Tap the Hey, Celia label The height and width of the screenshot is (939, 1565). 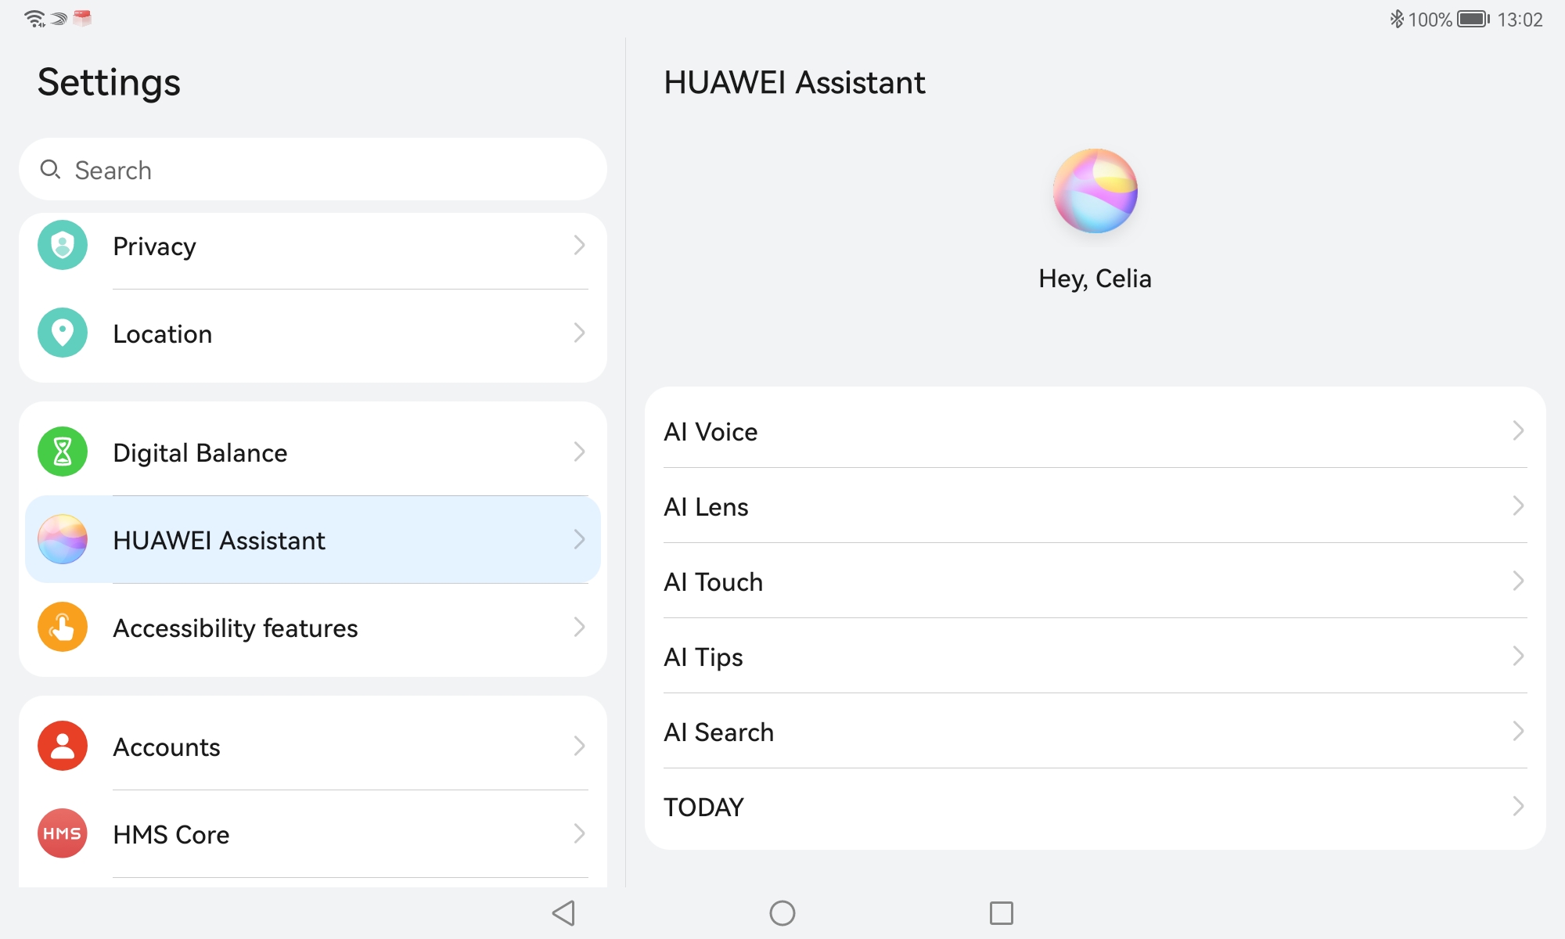pos(1095,279)
